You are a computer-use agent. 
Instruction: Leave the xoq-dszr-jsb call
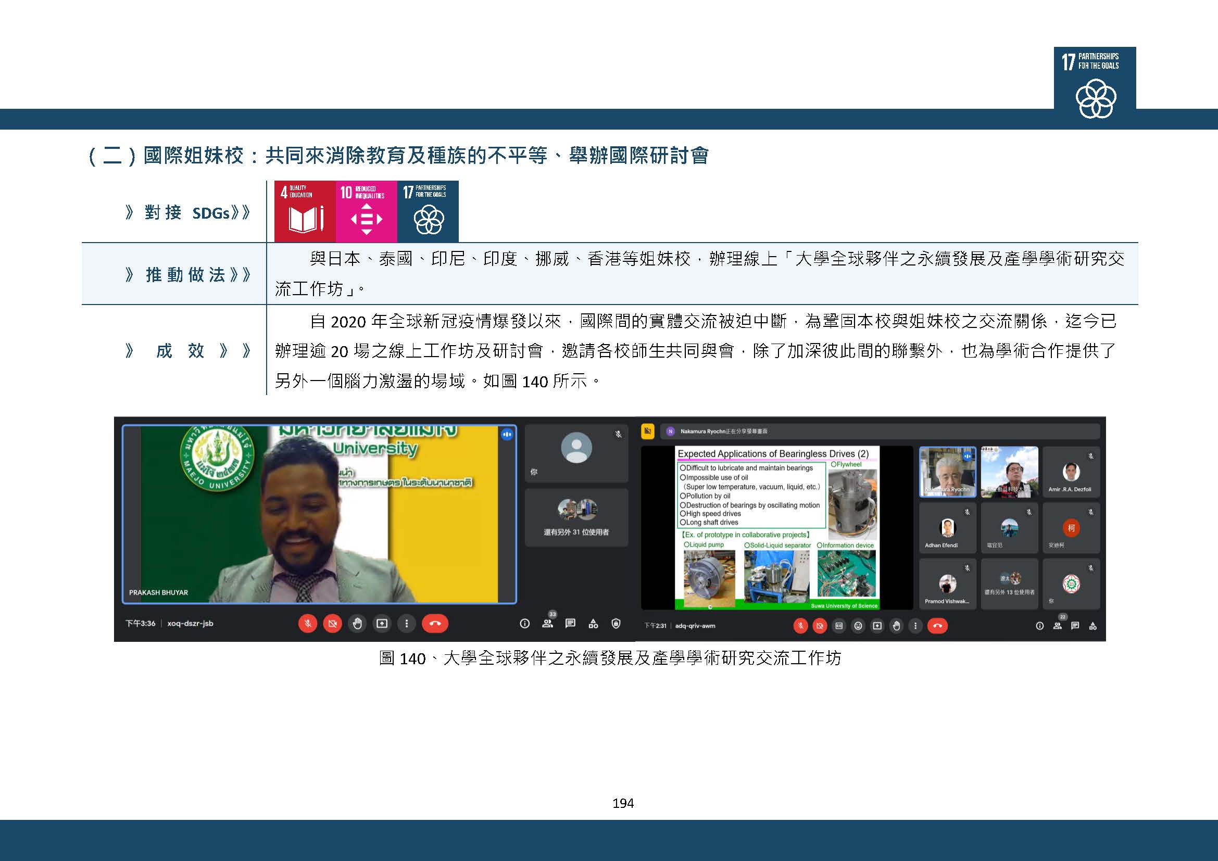click(435, 624)
